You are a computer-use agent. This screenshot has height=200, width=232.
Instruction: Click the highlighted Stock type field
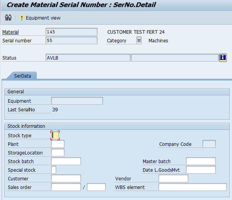click(55, 135)
